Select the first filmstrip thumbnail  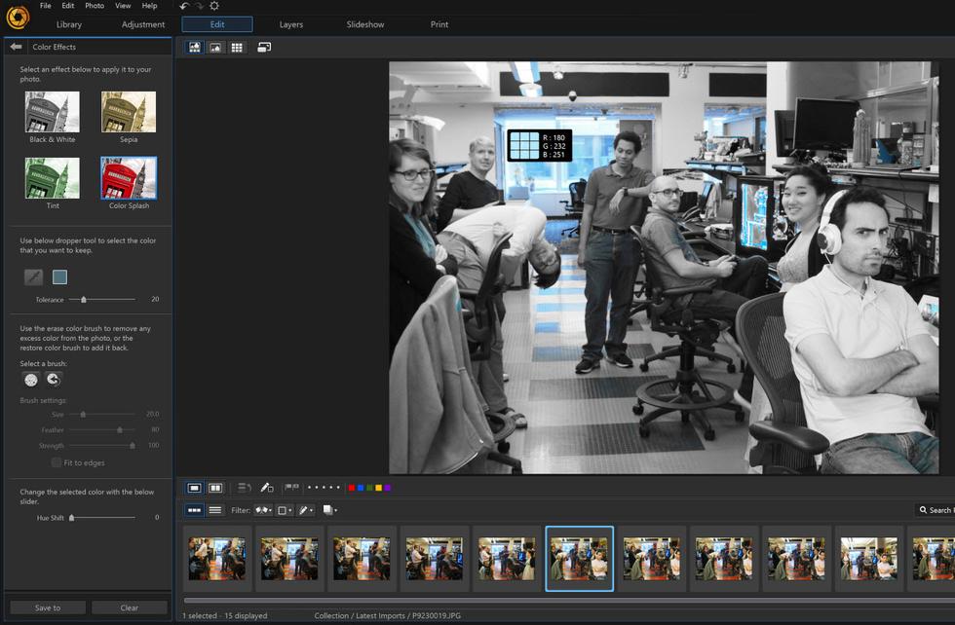click(x=216, y=559)
